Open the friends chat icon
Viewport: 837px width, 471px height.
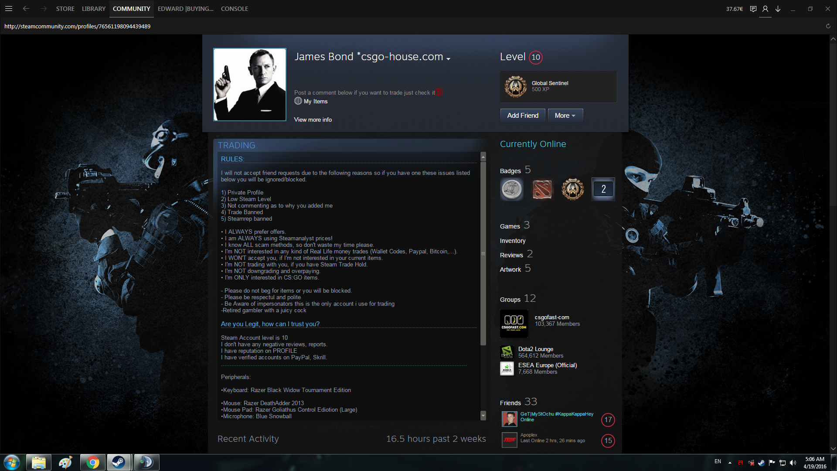pos(753,9)
